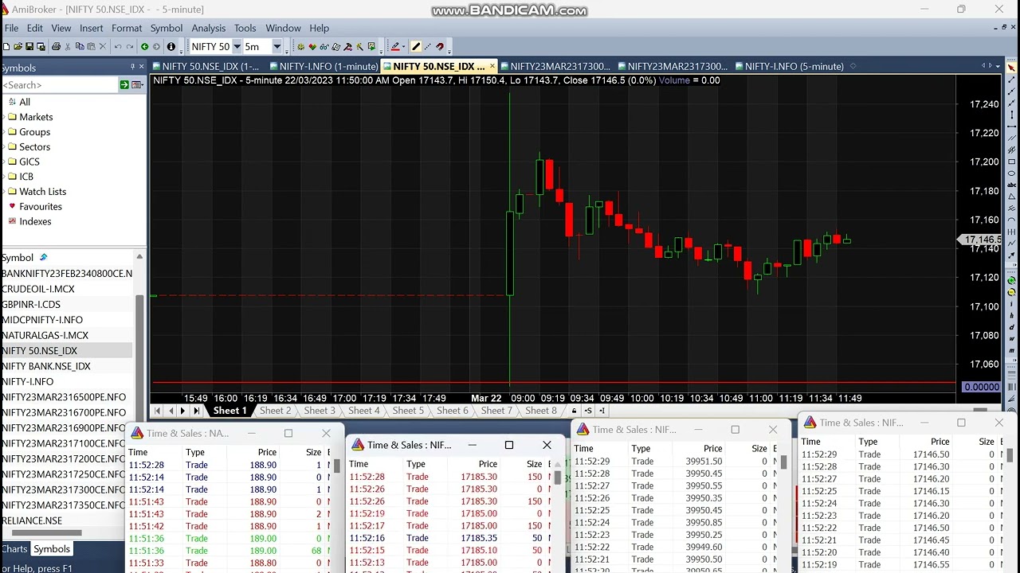Open the chart tabs list dropdown arrow
This screenshot has height=573, width=1020.
coord(998,66)
